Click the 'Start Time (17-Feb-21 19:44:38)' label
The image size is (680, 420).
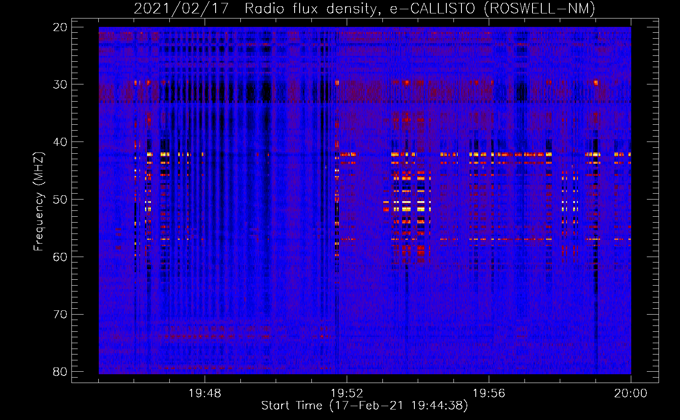pos(364,406)
